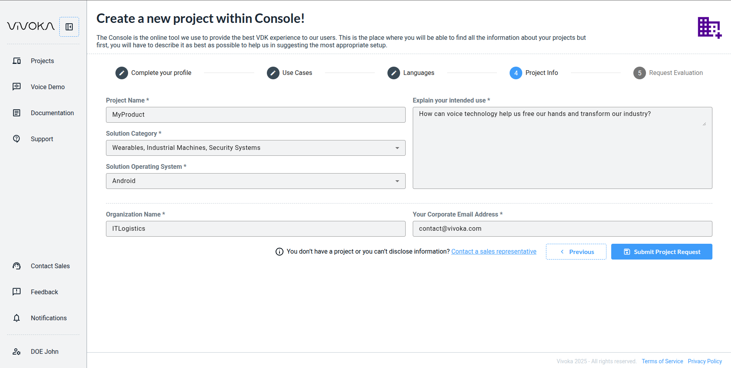Open Voice Demo from the sidebar
Screen dimensions: 731x368
pos(17,87)
